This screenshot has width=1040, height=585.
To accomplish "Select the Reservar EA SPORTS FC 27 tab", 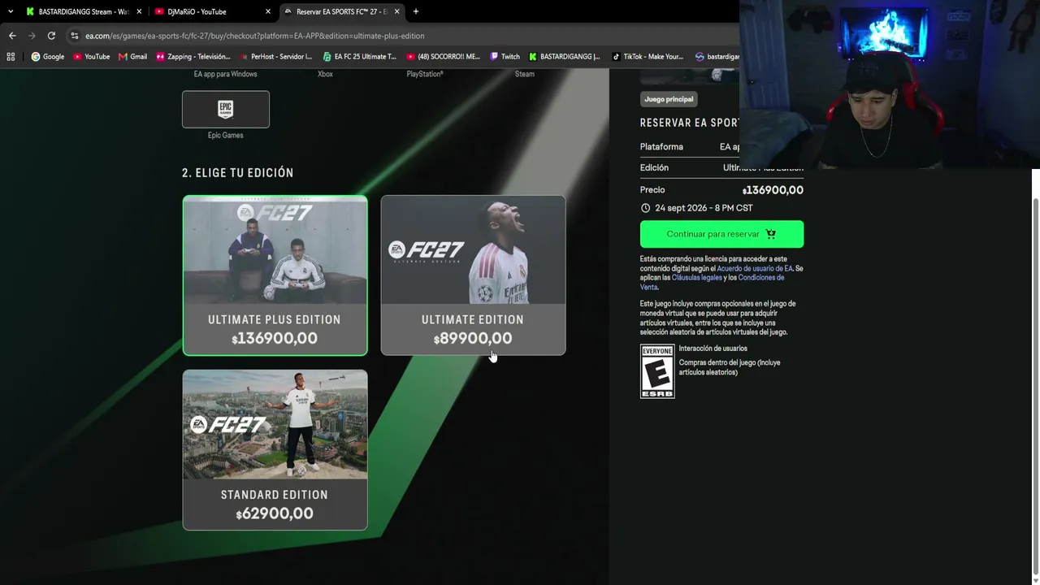I will pyautogui.click(x=341, y=11).
